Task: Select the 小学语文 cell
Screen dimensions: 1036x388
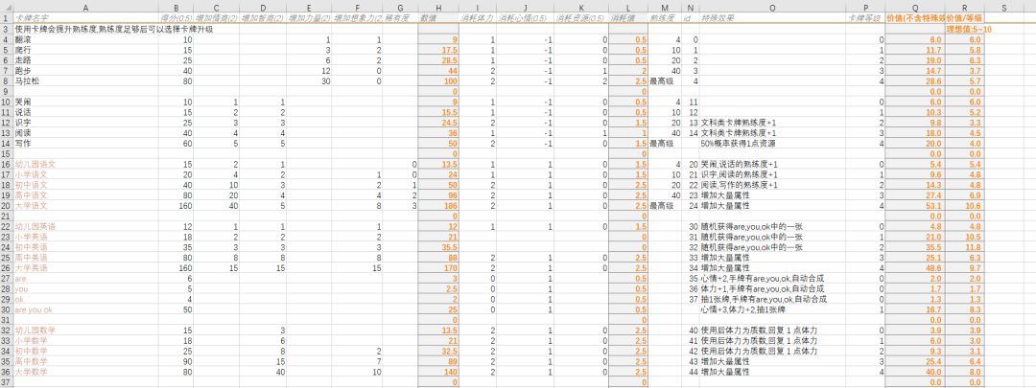Action: tap(85, 174)
